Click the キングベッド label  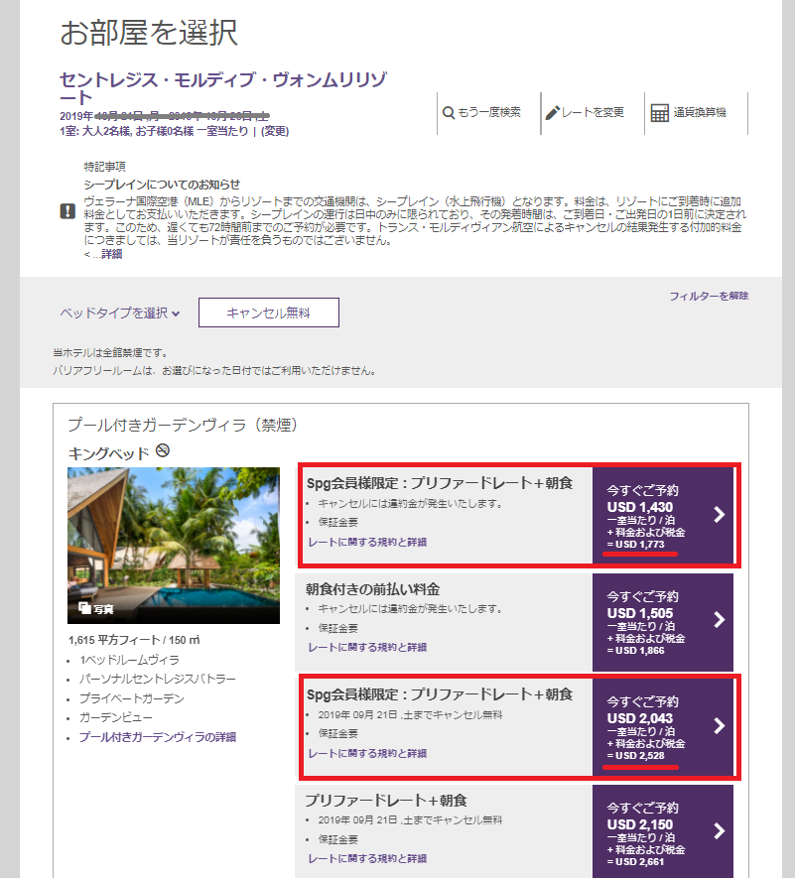(x=109, y=453)
